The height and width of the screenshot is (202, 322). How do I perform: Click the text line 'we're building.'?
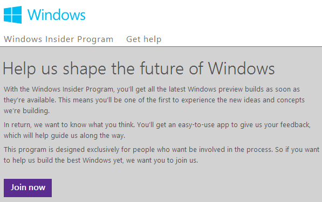coord(26,111)
